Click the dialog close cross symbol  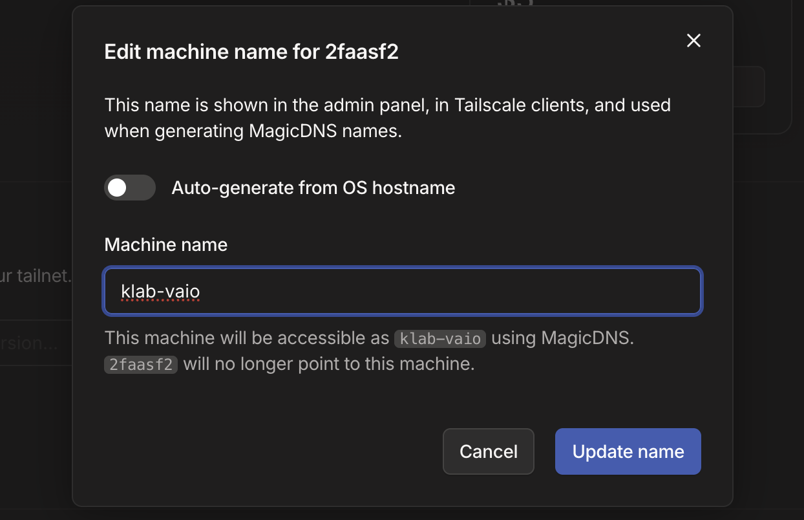(x=693, y=40)
